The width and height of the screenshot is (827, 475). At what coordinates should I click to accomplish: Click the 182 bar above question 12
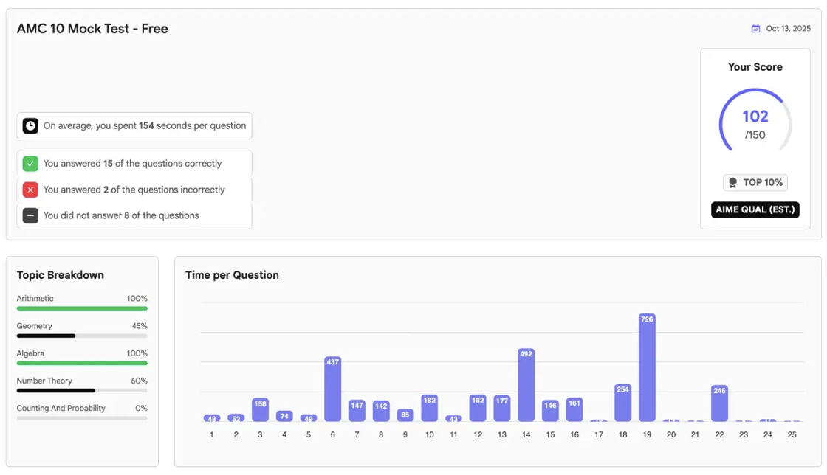(x=477, y=408)
